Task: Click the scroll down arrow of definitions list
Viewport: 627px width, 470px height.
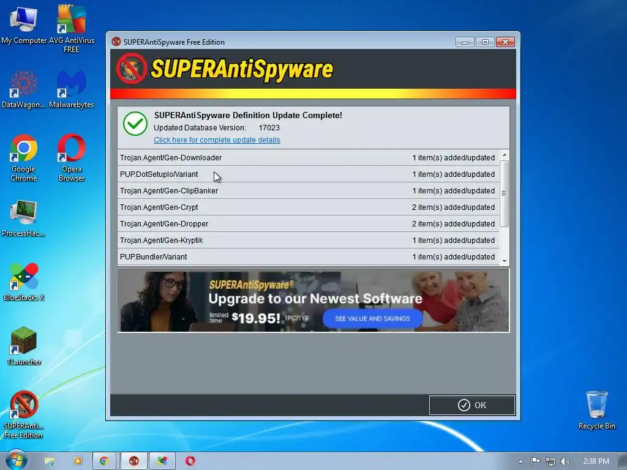Action: (x=505, y=261)
